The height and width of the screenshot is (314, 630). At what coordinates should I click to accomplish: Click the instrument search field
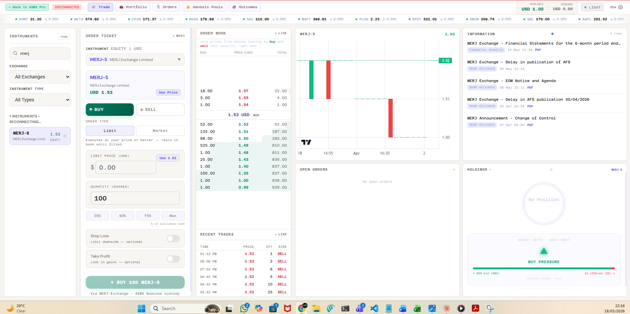[40, 53]
